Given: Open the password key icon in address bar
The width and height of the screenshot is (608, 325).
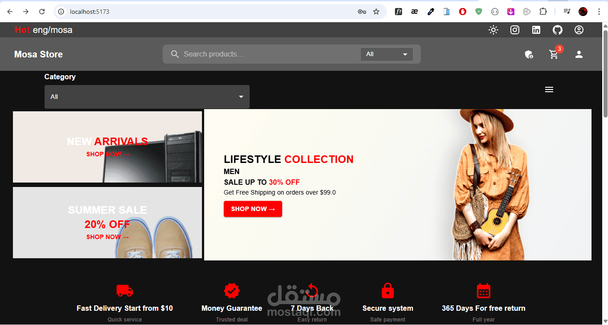Looking at the screenshot, I should (x=362, y=12).
